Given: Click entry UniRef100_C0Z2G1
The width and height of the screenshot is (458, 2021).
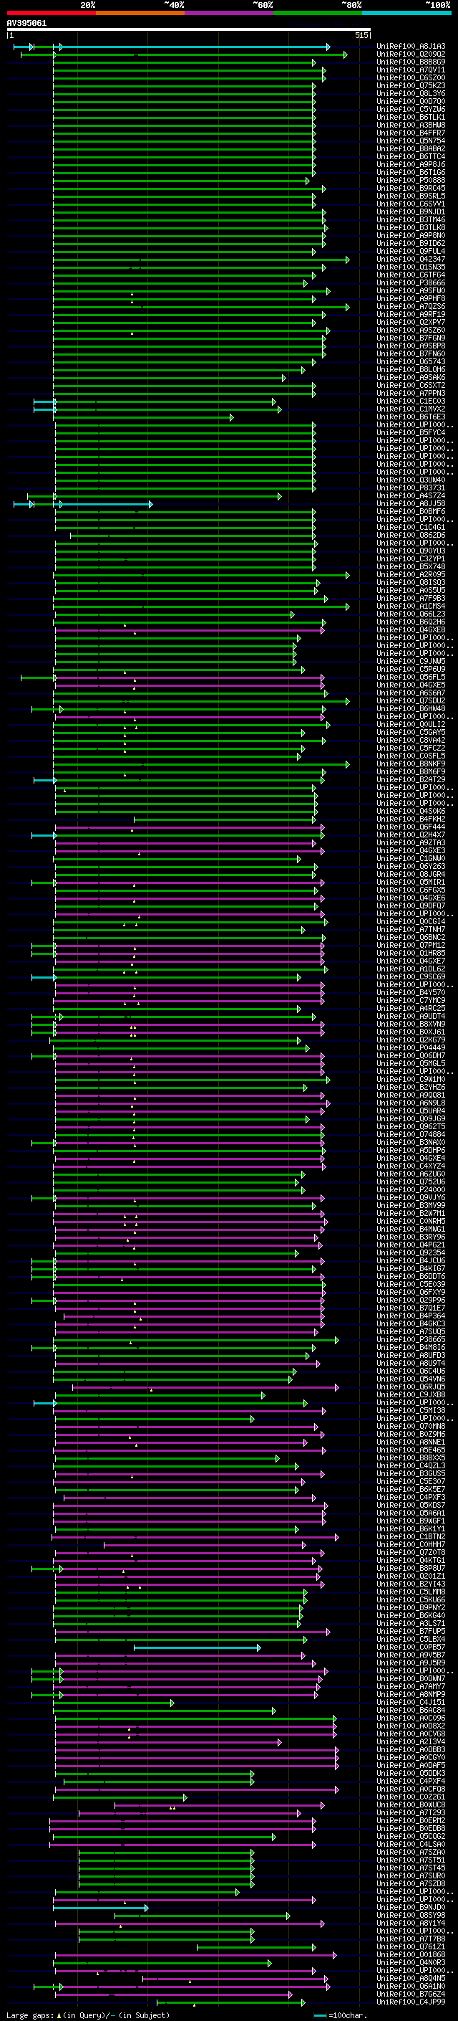Looking at the screenshot, I should pos(411,1797).
